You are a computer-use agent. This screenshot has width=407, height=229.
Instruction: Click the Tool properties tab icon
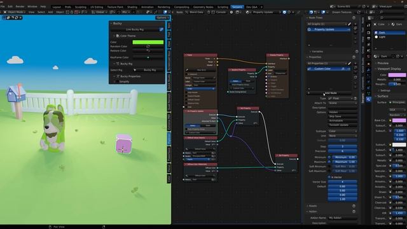coord(369,25)
